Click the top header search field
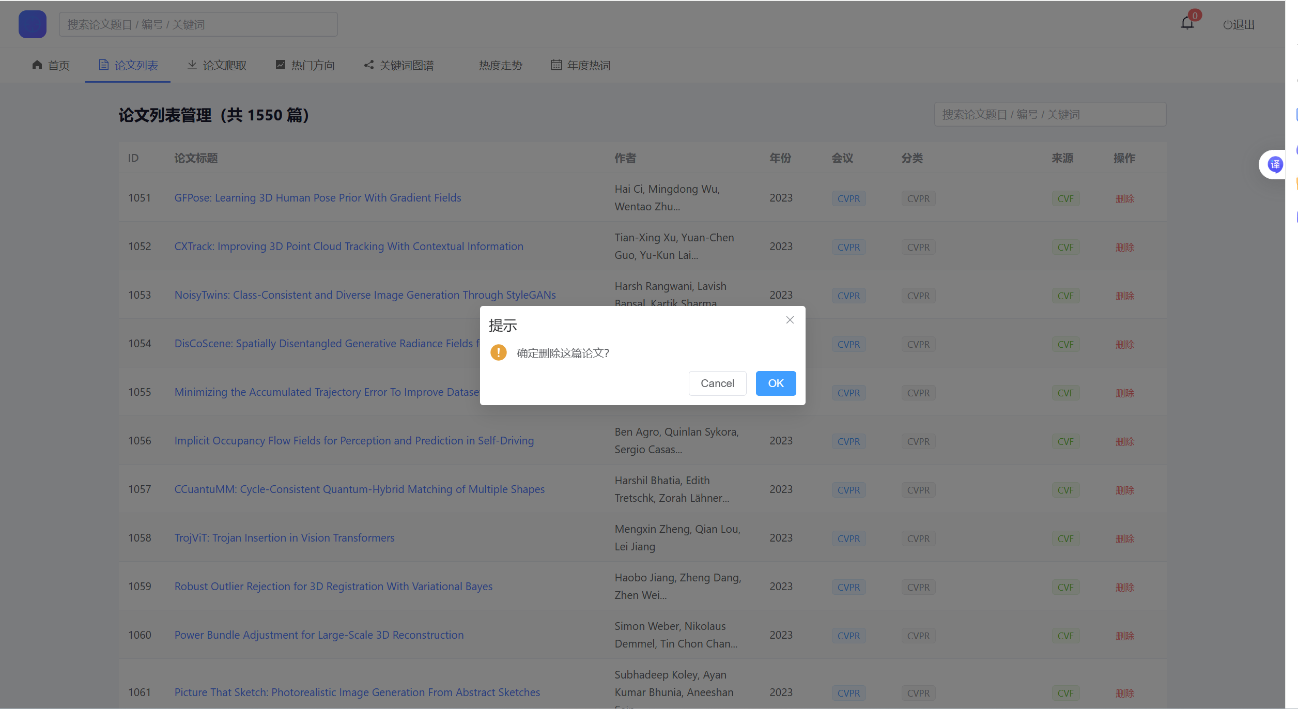 point(198,24)
